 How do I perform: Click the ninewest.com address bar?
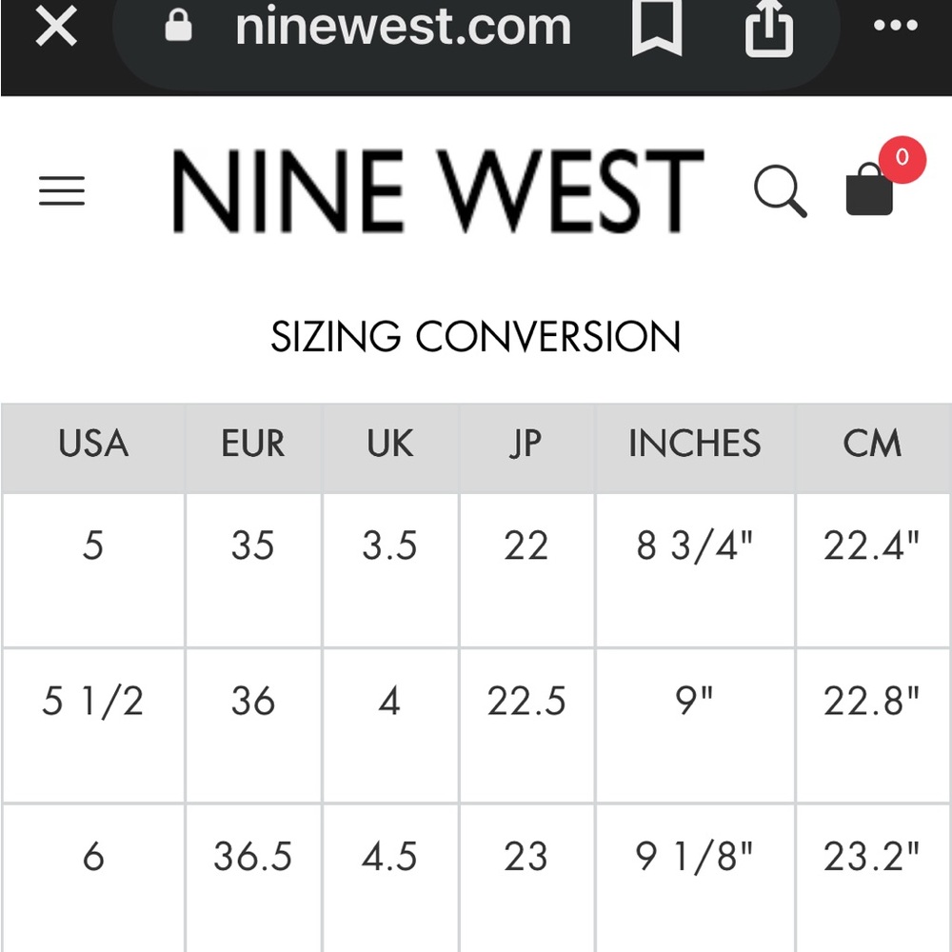click(403, 27)
